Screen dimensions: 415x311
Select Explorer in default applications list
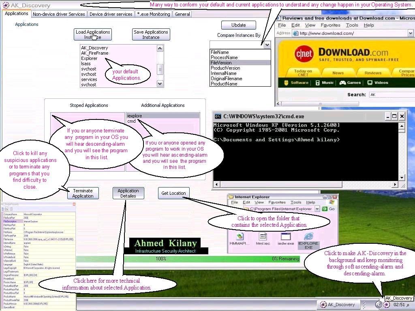tap(89, 58)
